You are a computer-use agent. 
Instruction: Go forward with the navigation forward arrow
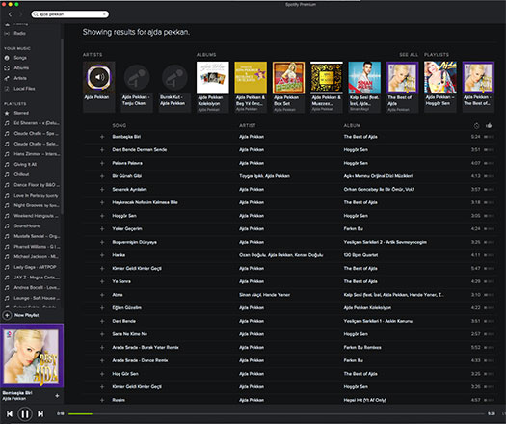tap(20, 14)
